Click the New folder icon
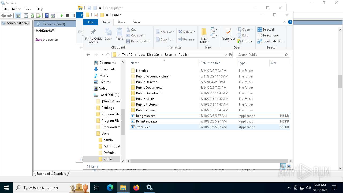The image size is (343, 193). coord(204,32)
